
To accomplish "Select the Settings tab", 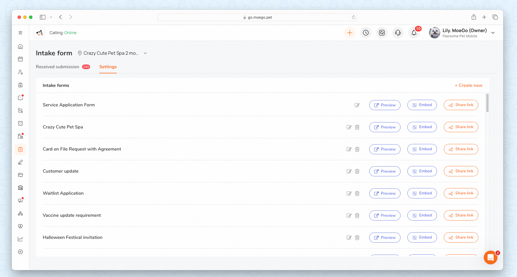I will point(108,67).
